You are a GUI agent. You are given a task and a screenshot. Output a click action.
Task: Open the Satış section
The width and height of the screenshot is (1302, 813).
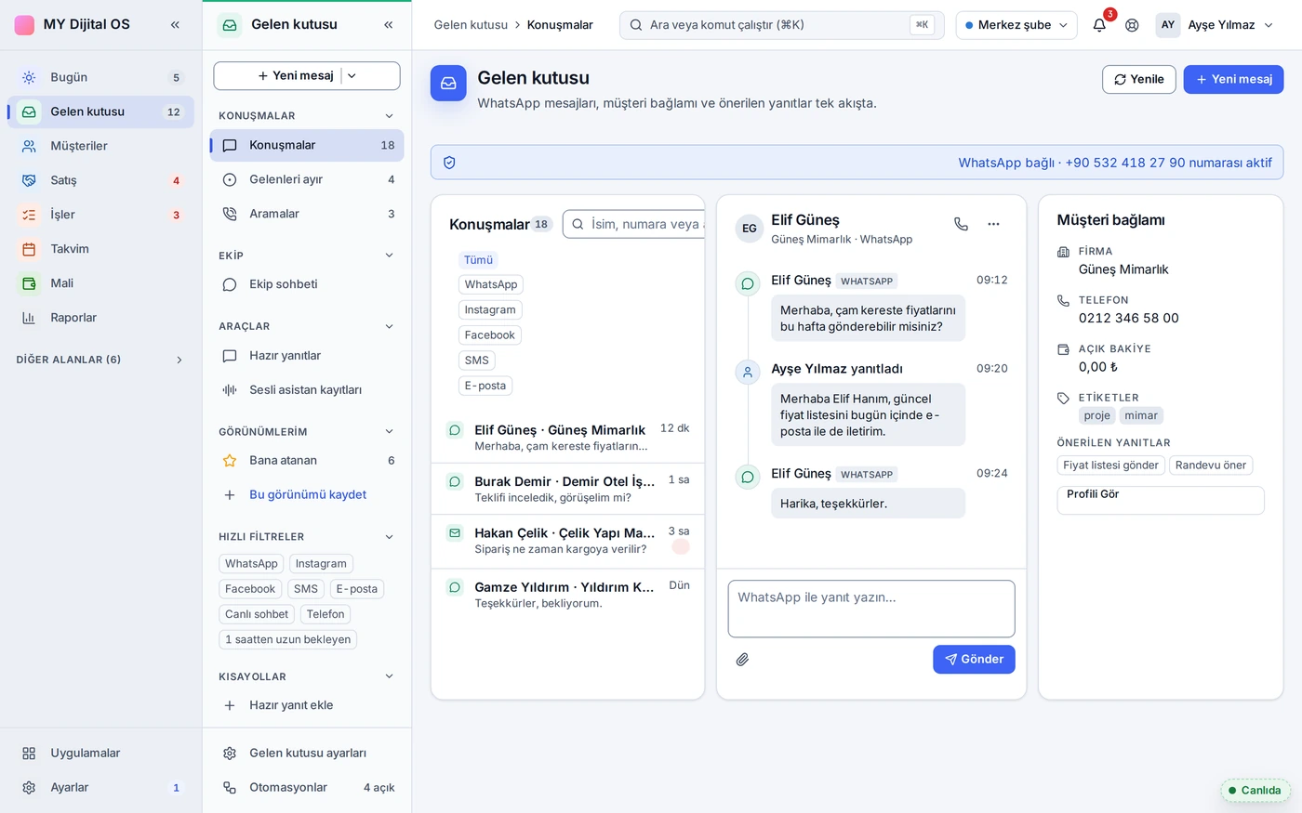(x=100, y=180)
